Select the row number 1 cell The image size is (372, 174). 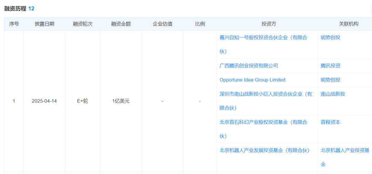pyautogui.click(x=14, y=101)
